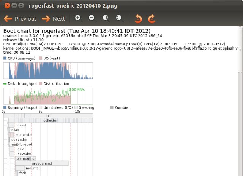Maximize the image viewer window
The height and width of the screenshot is (176, 243).
click(x=21, y=6)
